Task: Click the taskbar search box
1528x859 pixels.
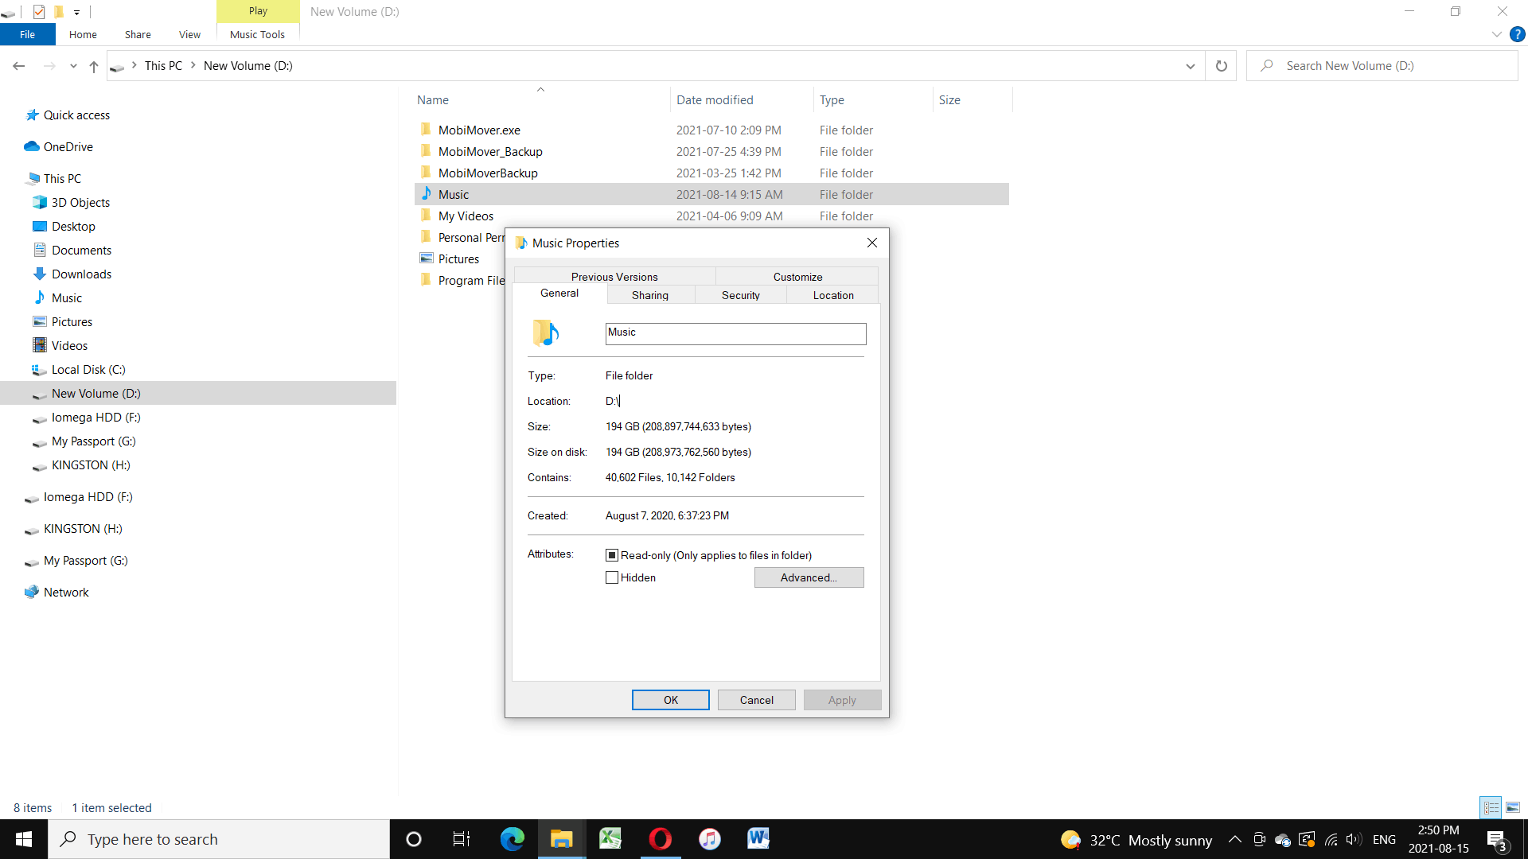Action: (219, 839)
